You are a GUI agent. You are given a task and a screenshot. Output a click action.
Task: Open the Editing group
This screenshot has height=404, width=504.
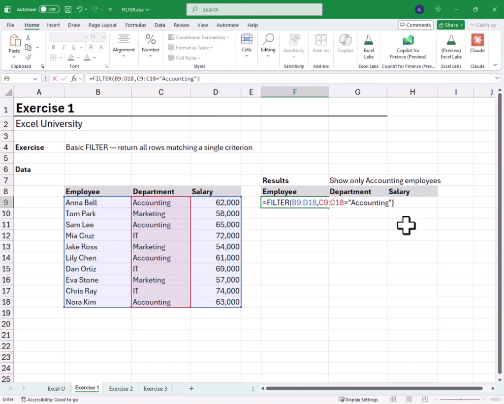(x=268, y=46)
